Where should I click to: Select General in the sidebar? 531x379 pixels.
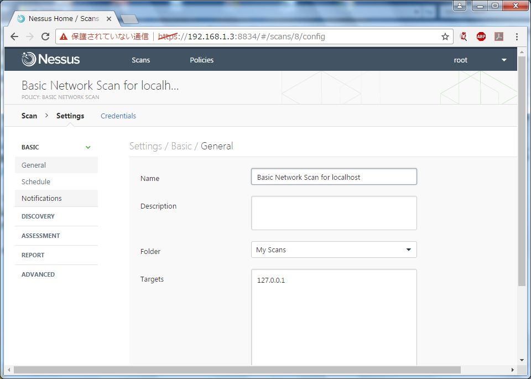(56, 165)
